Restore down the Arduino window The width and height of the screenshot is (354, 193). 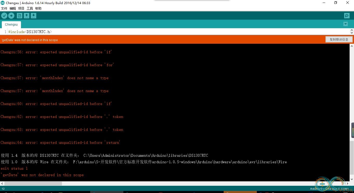[x=336, y=3]
